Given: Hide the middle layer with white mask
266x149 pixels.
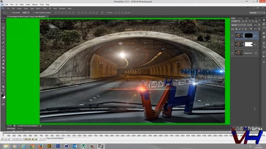Looking at the screenshot, I should (232, 44).
